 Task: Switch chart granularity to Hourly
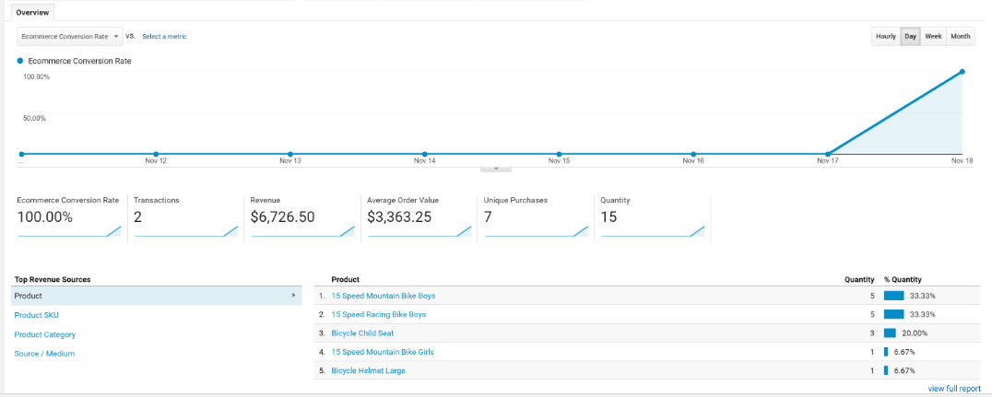(885, 37)
